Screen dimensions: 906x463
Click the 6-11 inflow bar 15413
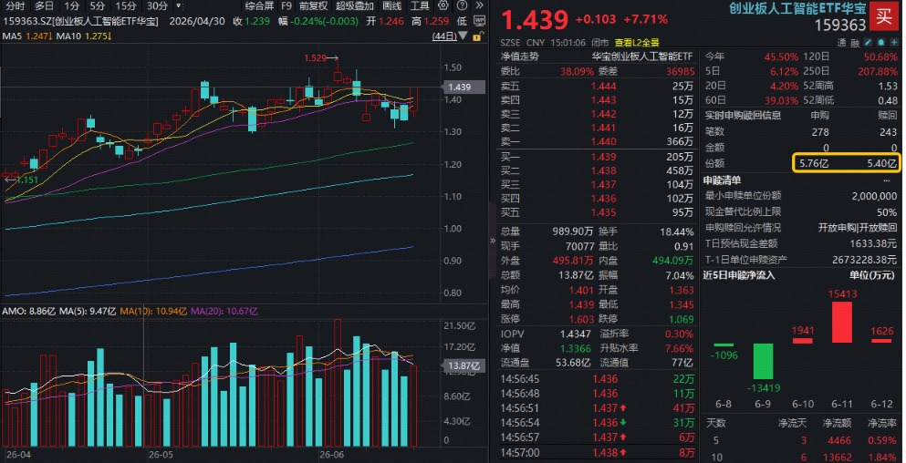click(x=842, y=322)
